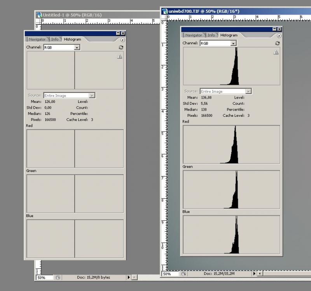Click the uniwbd700.TIF title bar document icon
Image resolution: width=311 pixels, height=291 pixels.
tap(164, 11)
